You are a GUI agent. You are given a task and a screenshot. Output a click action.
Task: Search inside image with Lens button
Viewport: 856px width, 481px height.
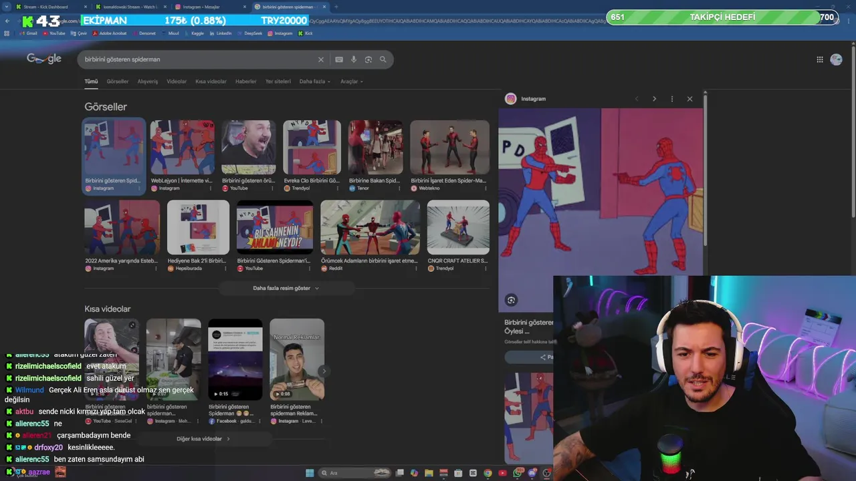pos(512,300)
